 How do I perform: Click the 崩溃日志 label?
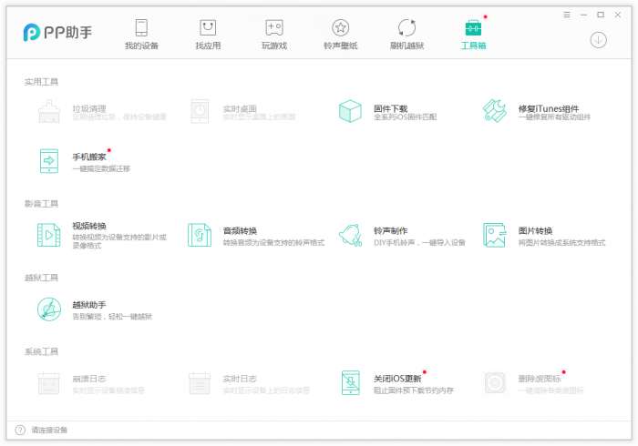point(89,379)
